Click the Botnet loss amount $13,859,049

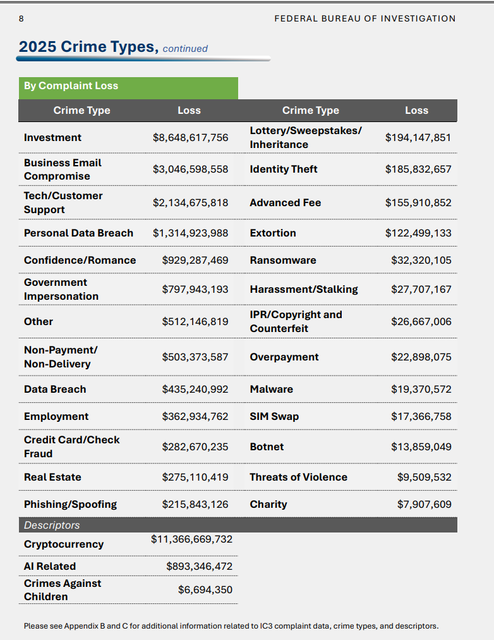pyautogui.click(x=421, y=447)
